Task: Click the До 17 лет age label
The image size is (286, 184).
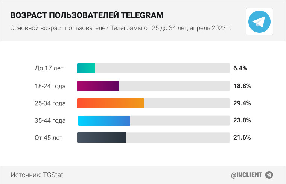Action: (x=49, y=68)
